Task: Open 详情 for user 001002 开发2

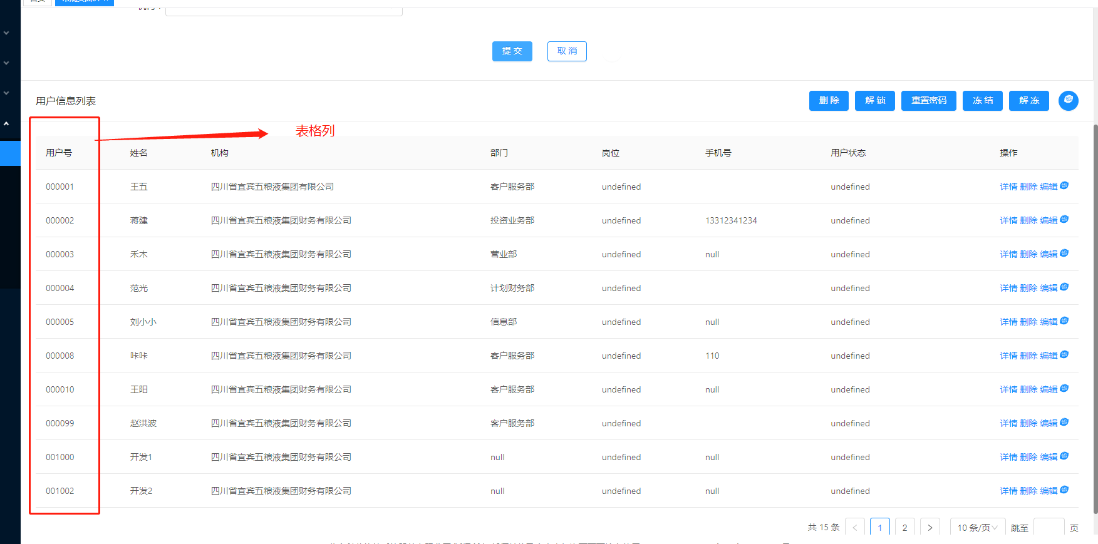Action: tap(1008, 491)
